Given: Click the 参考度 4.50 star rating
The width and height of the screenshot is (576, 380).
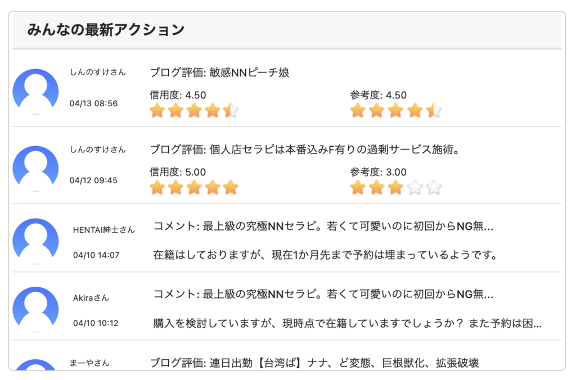Looking at the screenshot, I should 395,111.
